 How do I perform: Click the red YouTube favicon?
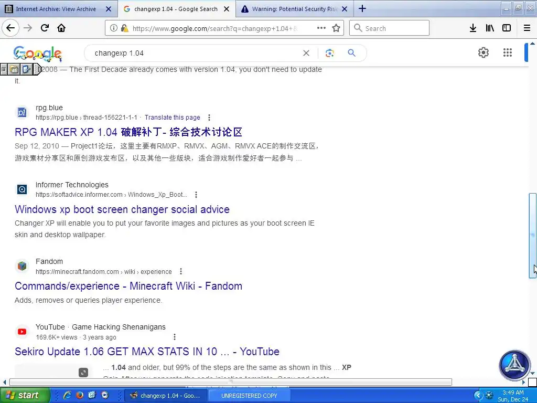tap(22, 332)
